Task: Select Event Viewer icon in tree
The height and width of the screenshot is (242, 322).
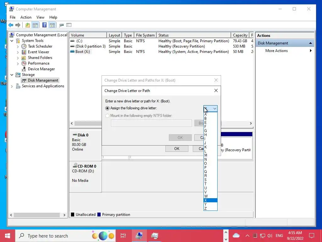Action: [24, 52]
